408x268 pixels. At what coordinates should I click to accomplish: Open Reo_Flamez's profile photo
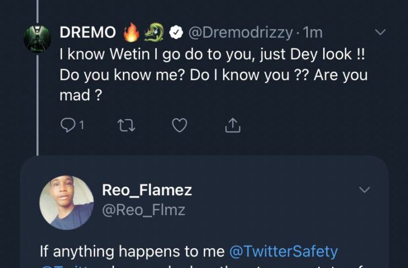(67, 202)
